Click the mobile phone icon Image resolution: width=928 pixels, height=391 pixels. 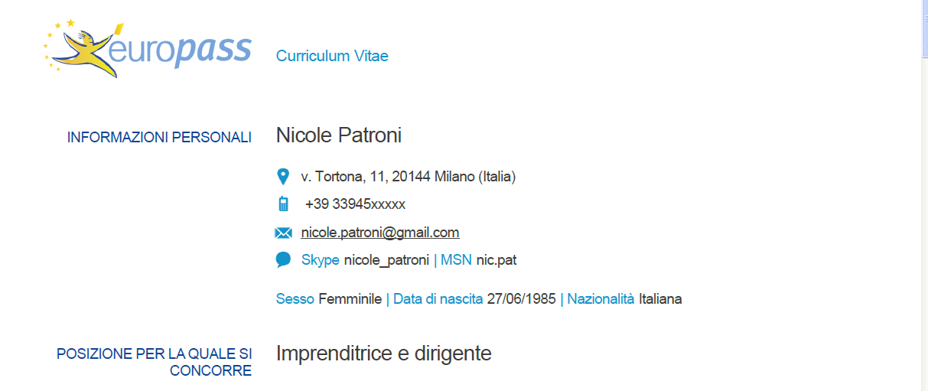tap(283, 204)
